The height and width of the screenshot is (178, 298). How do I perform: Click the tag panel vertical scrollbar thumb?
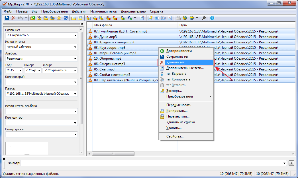81,78
